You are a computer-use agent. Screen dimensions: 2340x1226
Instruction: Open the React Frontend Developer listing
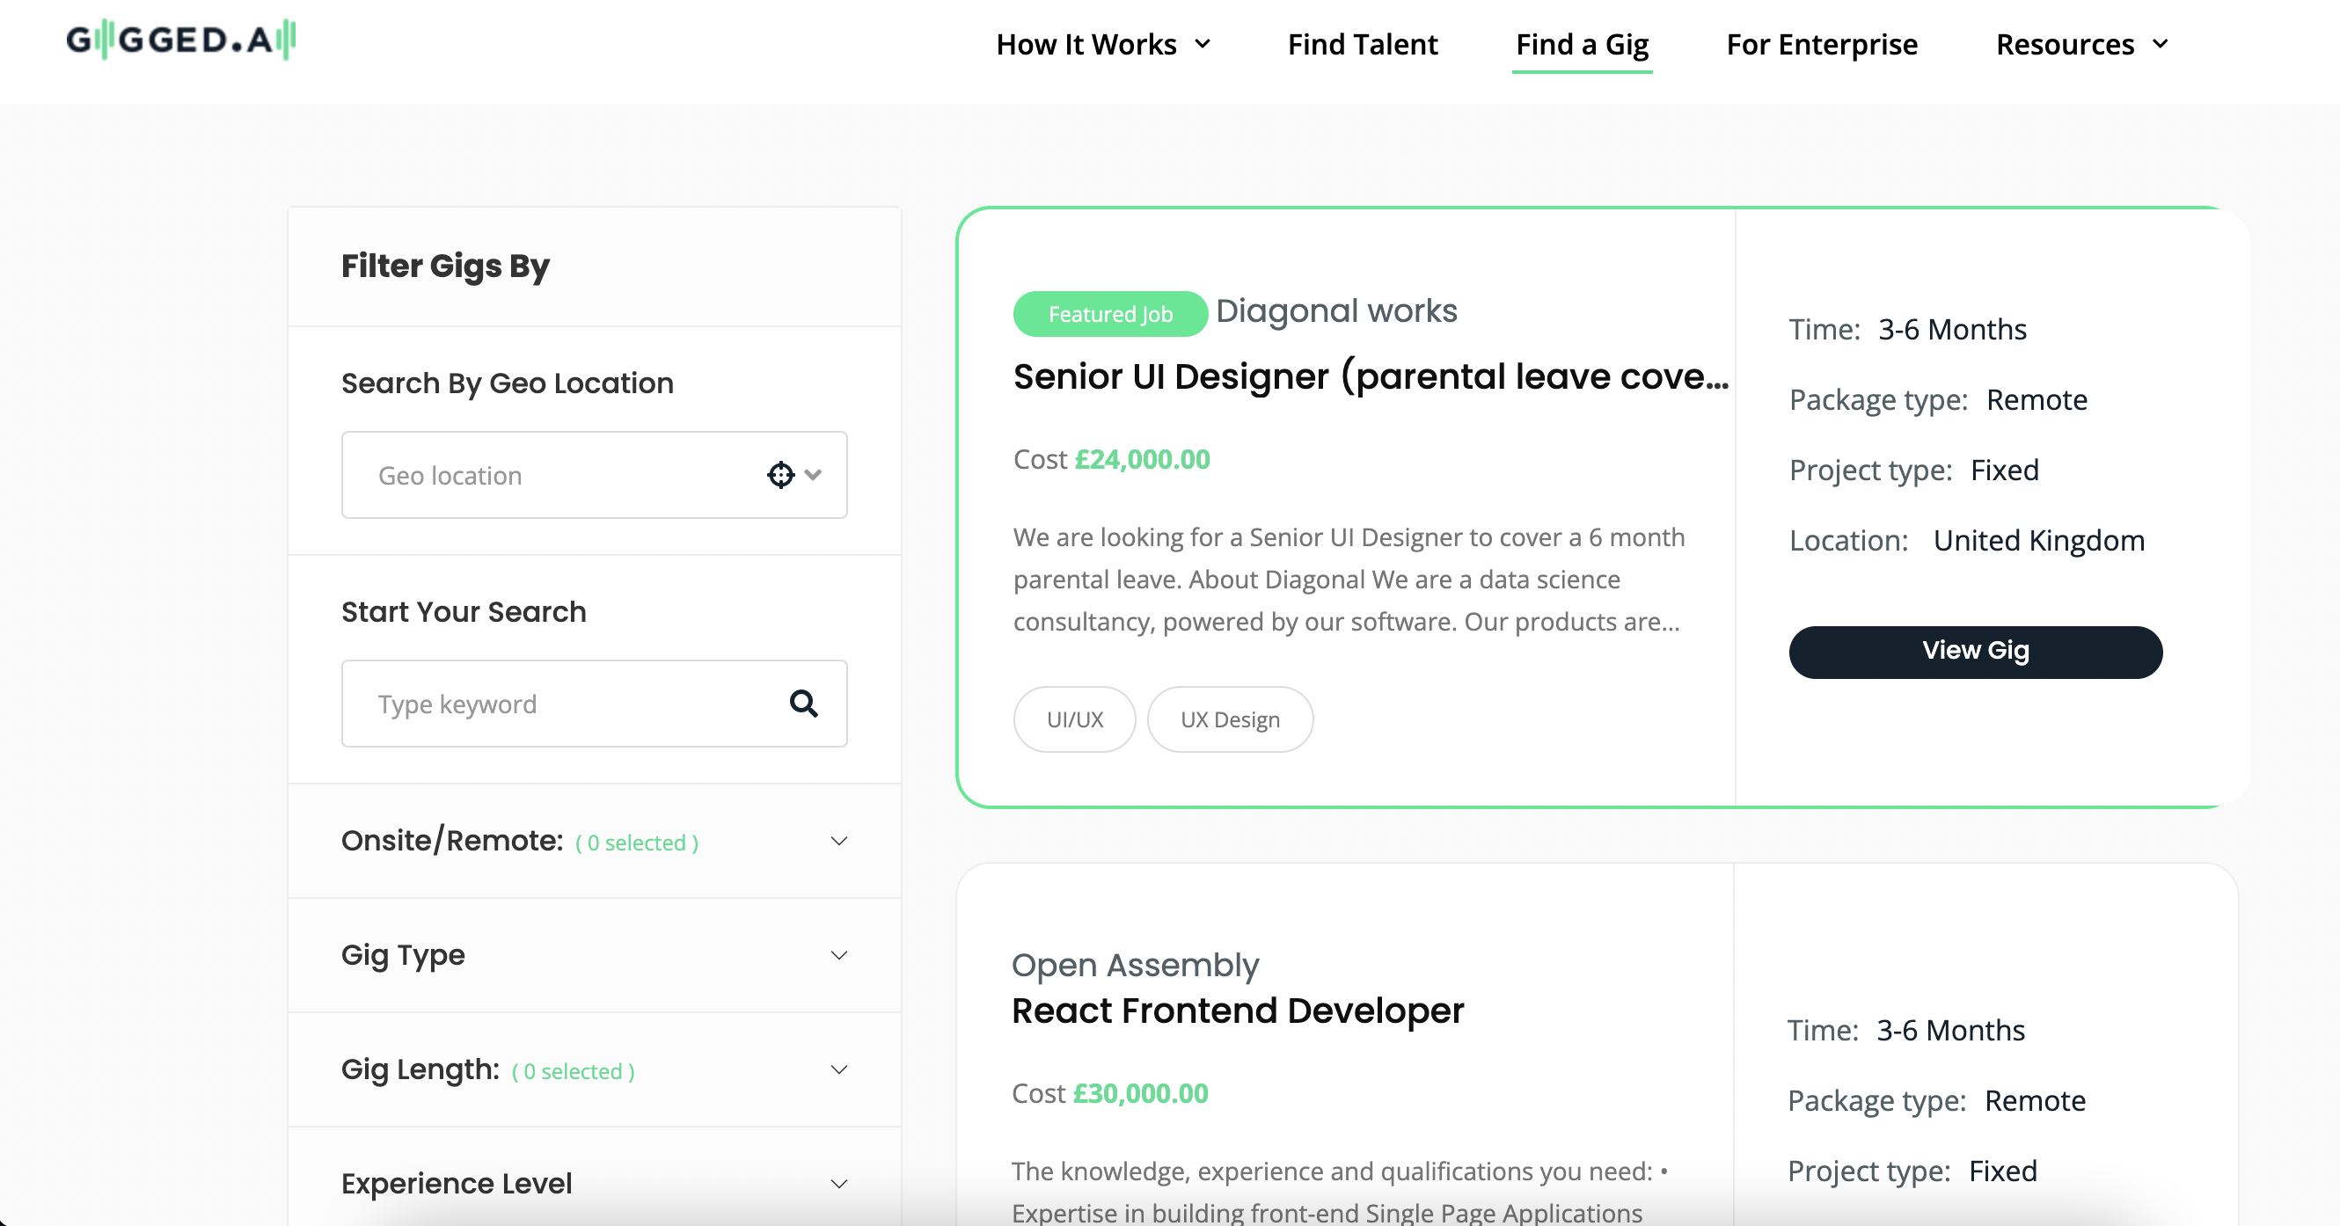tap(1237, 1011)
